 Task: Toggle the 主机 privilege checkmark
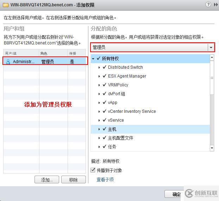click(x=105, y=129)
